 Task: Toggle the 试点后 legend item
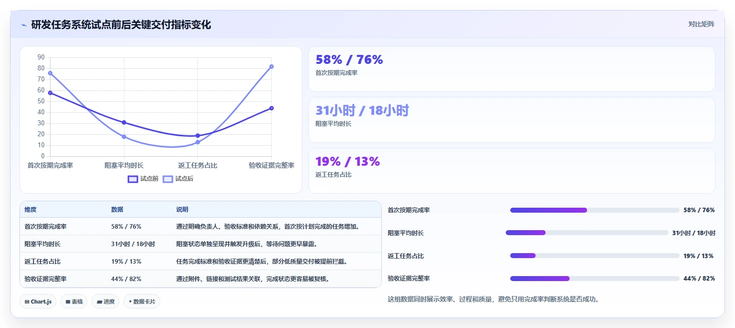pos(178,179)
